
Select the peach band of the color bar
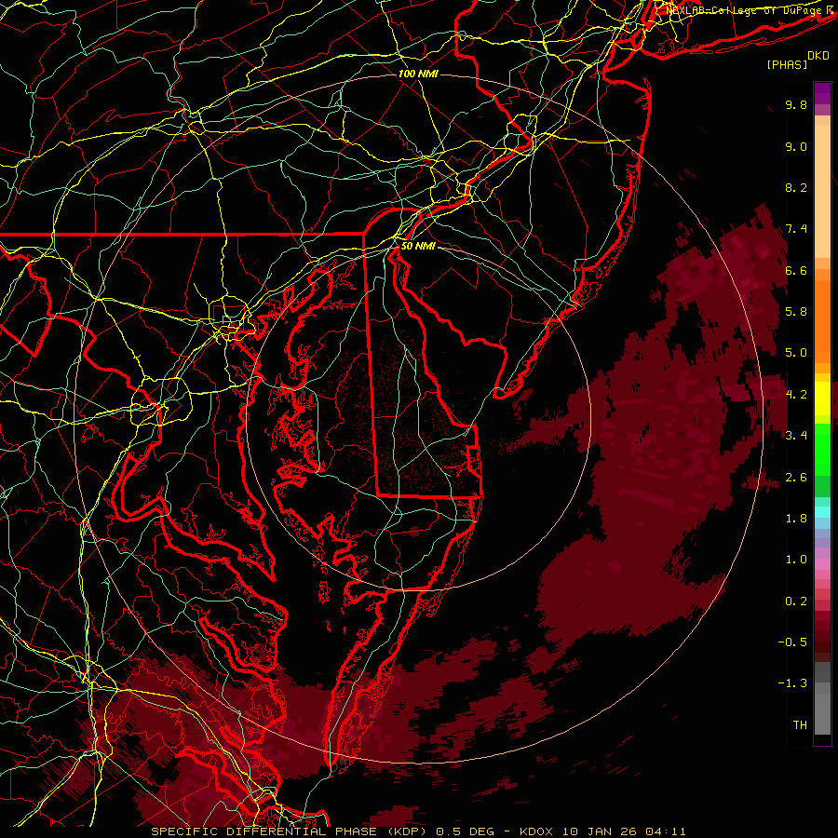(x=822, y=187)
